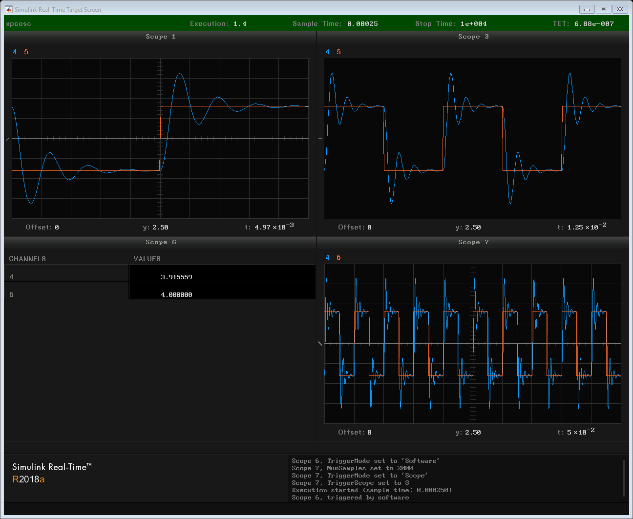The image size is (633, 519).
Task: Select the Scope 1 panel title
Action: coord(160,37)
